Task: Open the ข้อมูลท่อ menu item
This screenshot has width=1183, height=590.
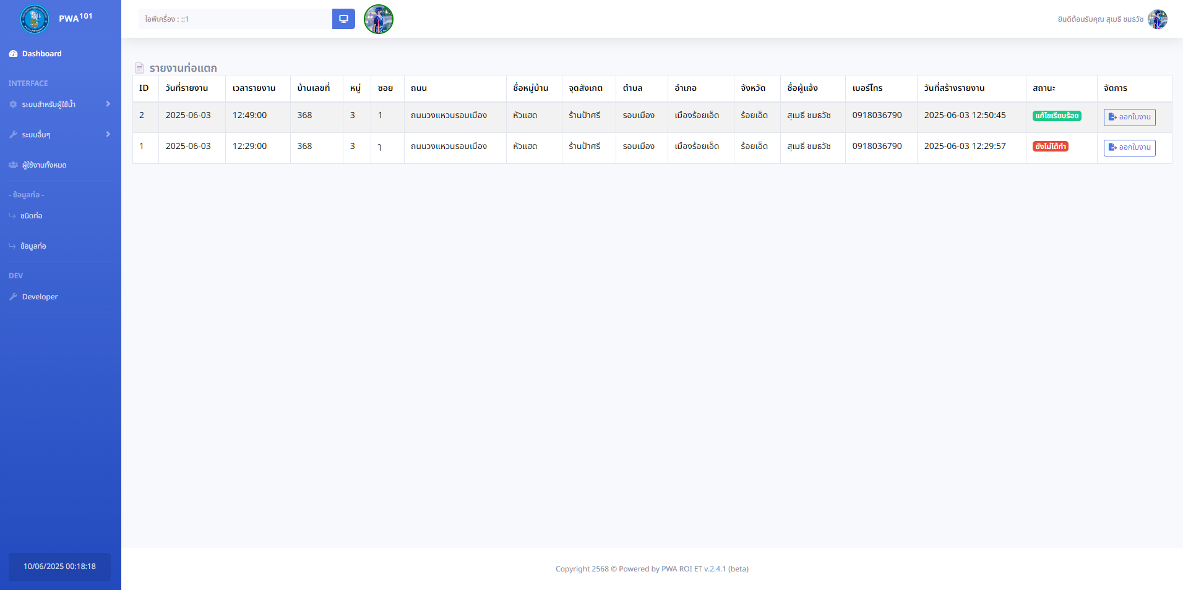Action: (33, 246)
